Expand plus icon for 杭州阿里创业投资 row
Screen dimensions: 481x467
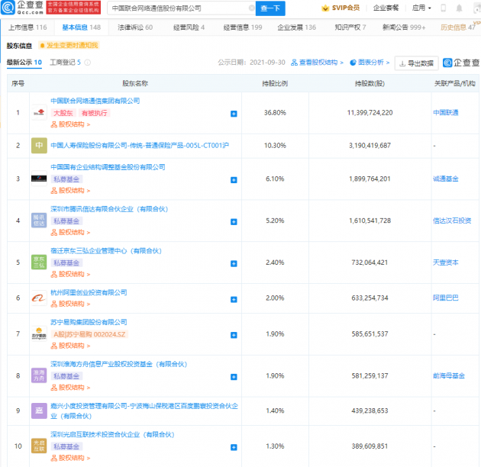234,299
